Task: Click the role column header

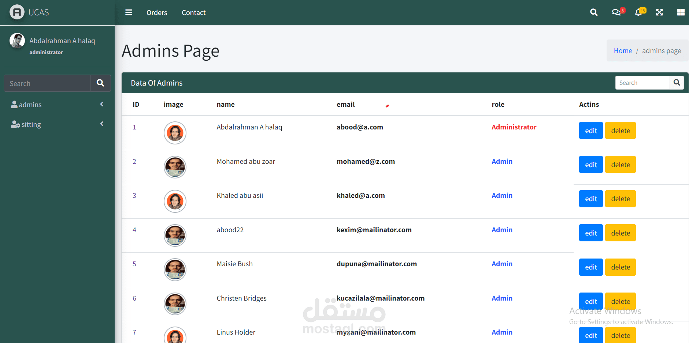Action: (x=498, y=104)
